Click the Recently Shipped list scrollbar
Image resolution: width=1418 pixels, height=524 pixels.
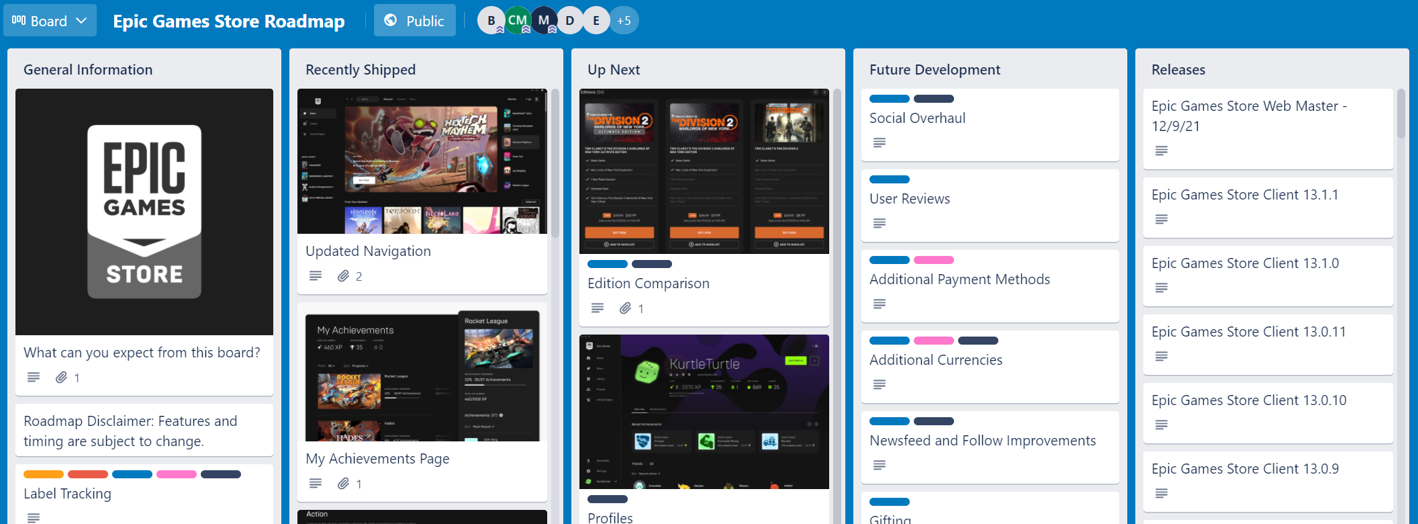point(555,164)
